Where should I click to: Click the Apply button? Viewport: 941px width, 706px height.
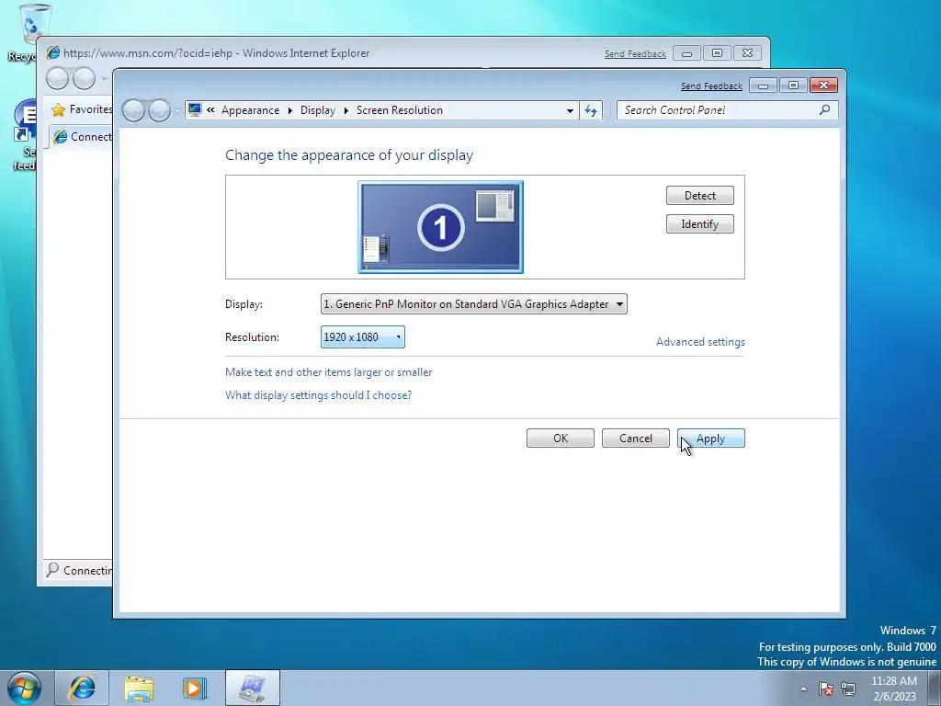pos(710,438)
